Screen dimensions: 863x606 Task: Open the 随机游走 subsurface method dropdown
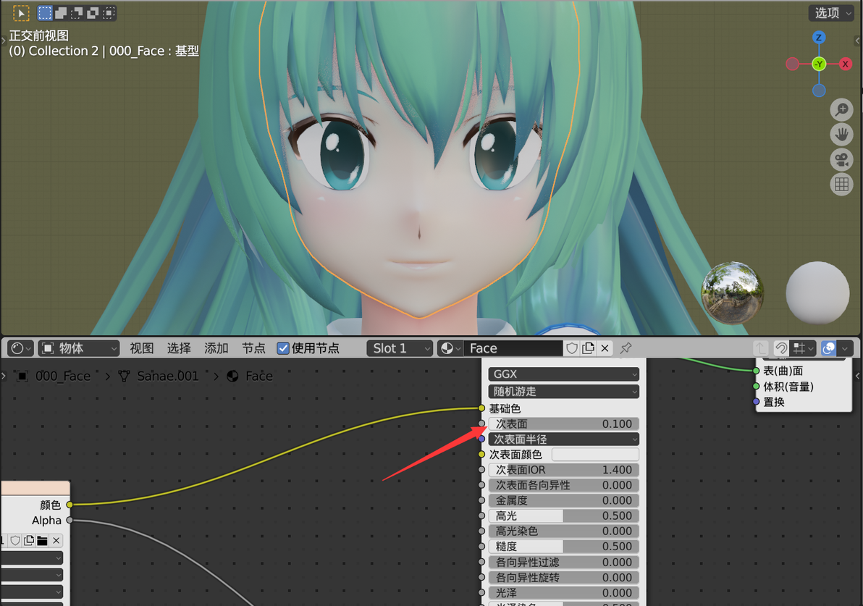(x=563, y=392)
